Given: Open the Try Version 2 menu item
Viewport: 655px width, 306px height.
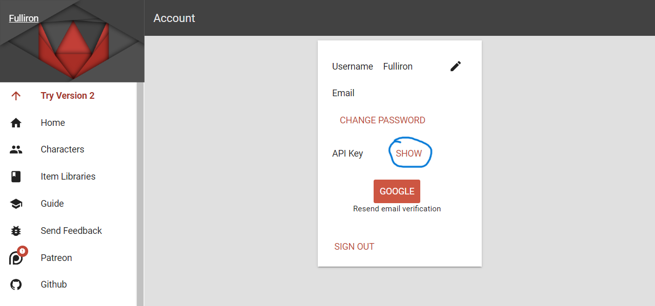Looking at the screenshot, I should 68,96.
